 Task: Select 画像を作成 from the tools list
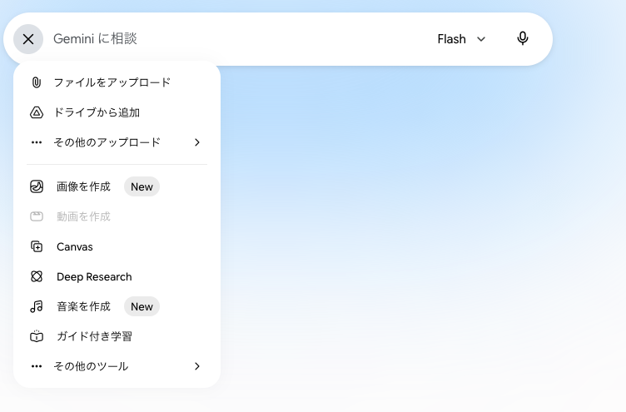click(117, 186)
